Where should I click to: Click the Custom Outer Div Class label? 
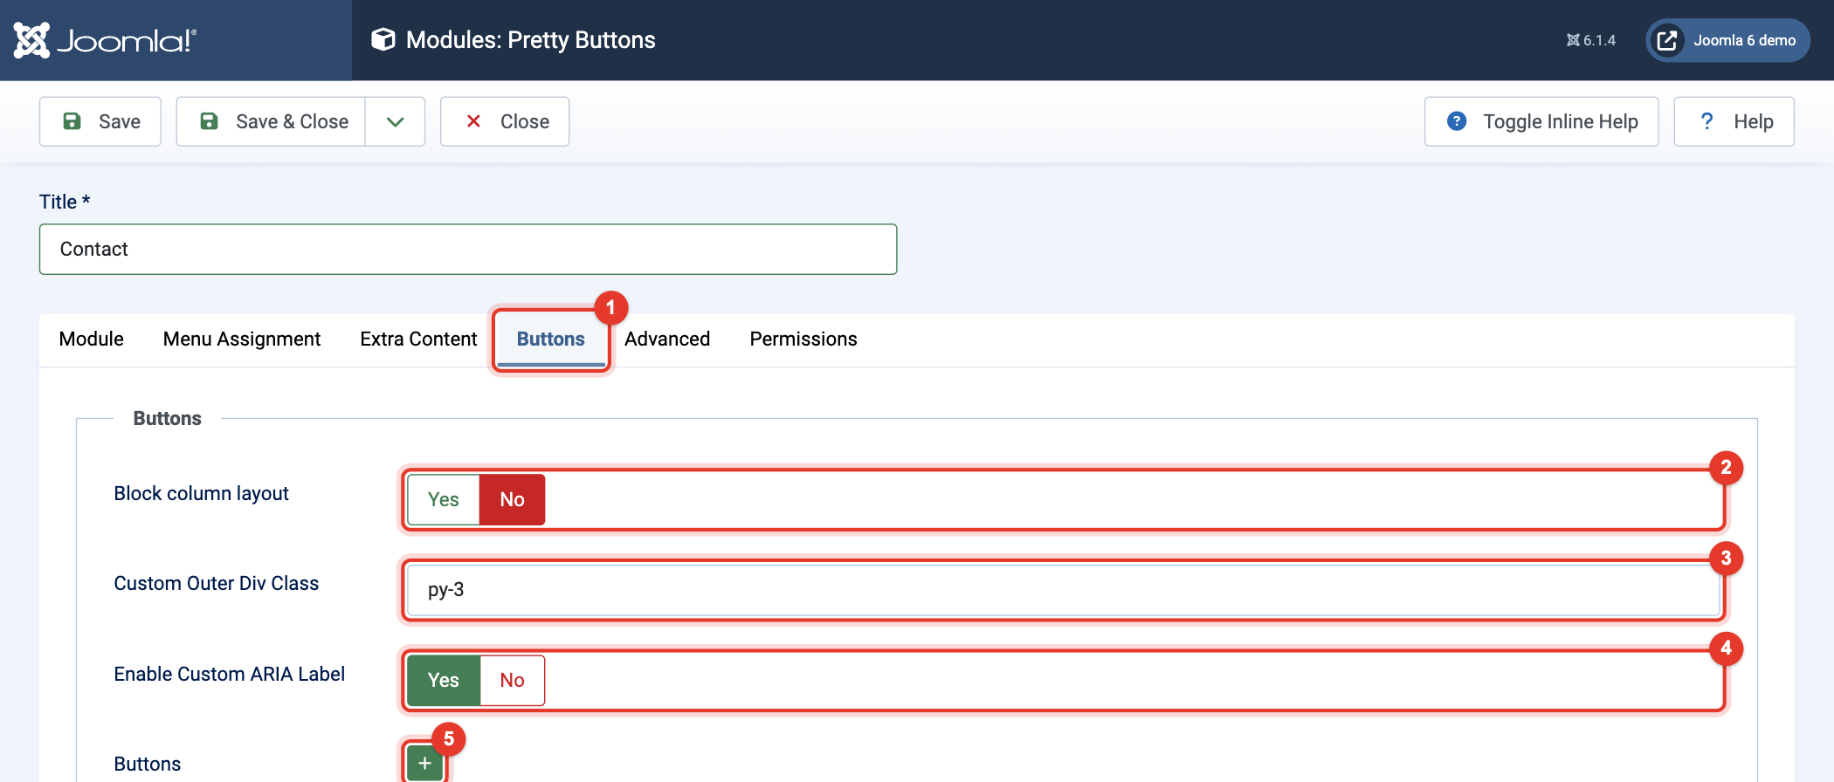(x=217, y=584)
